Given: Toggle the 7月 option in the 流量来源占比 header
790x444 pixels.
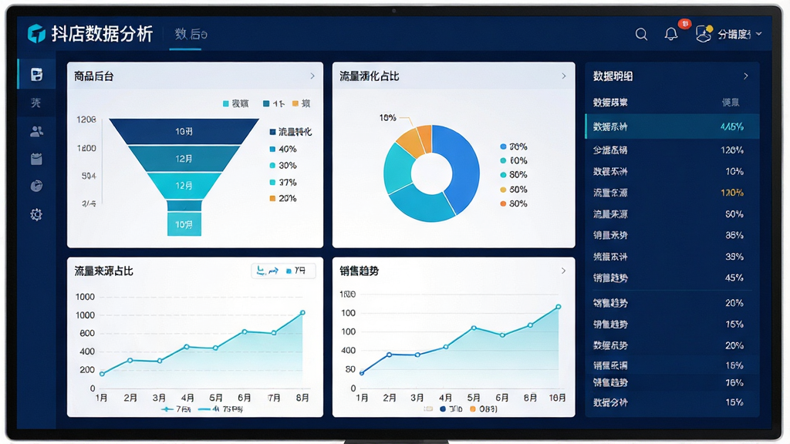Looking at the screenshot, I should pyautogui.click(x=295, y=271).
